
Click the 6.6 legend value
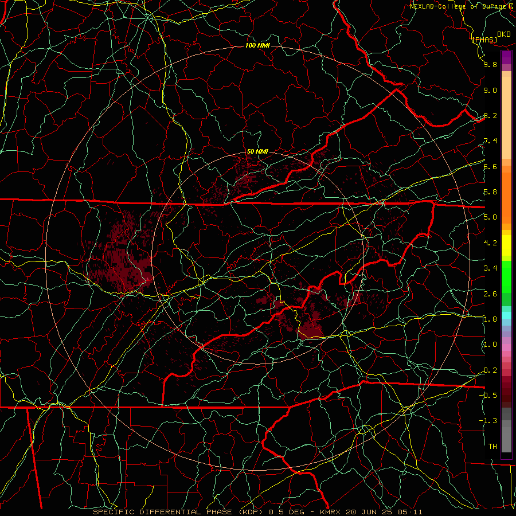click(490, 166)
